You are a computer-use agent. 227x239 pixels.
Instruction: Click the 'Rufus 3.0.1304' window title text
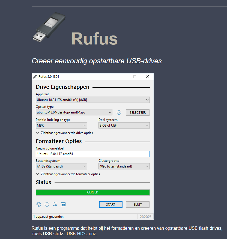[49, 77]
